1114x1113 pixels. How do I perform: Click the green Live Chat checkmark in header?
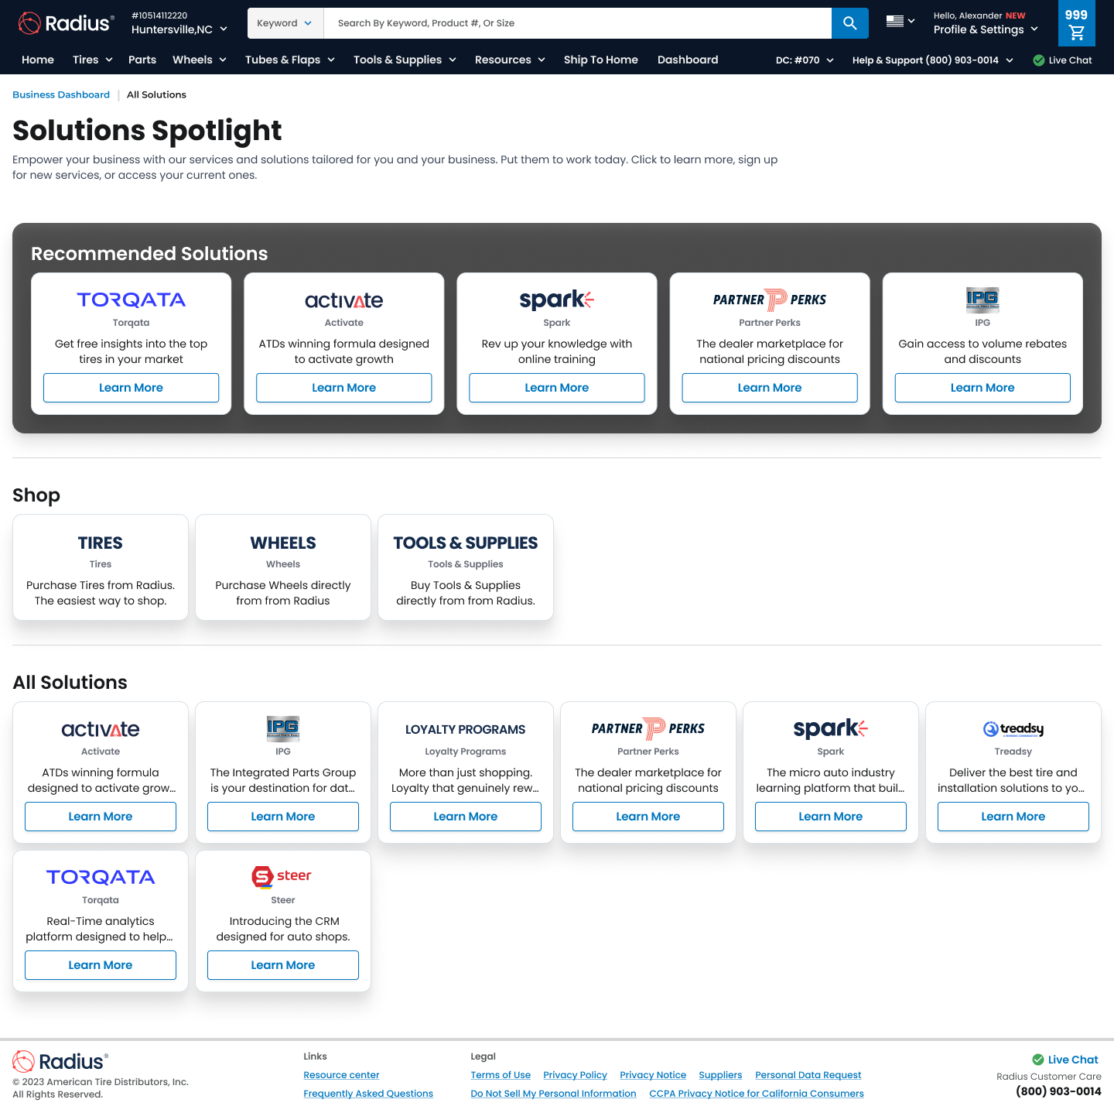(x=1039, y=60)
